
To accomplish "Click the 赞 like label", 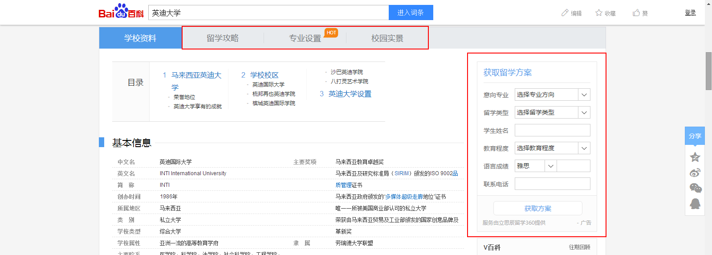I will pos(645,13).
